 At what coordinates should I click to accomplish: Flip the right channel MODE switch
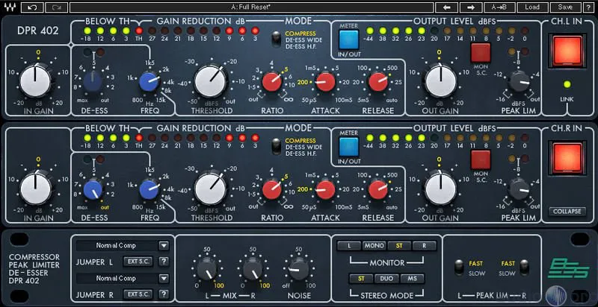pos(275,147)
